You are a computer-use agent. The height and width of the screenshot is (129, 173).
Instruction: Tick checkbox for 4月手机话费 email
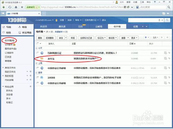[38, 68]
